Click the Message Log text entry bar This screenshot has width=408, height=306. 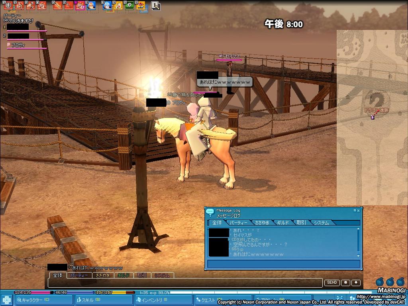pyautogui.click(x=284, y=264)
